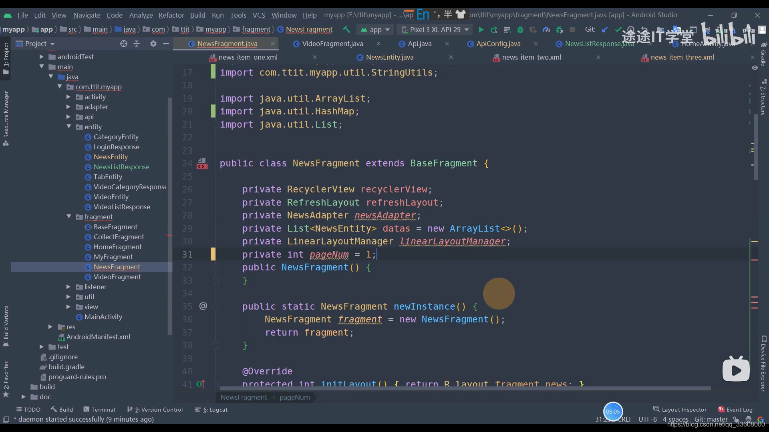Open Device File Explorer side panel
Image resolution: width=769 pixels, height=432 pixels.
point(764,363)
